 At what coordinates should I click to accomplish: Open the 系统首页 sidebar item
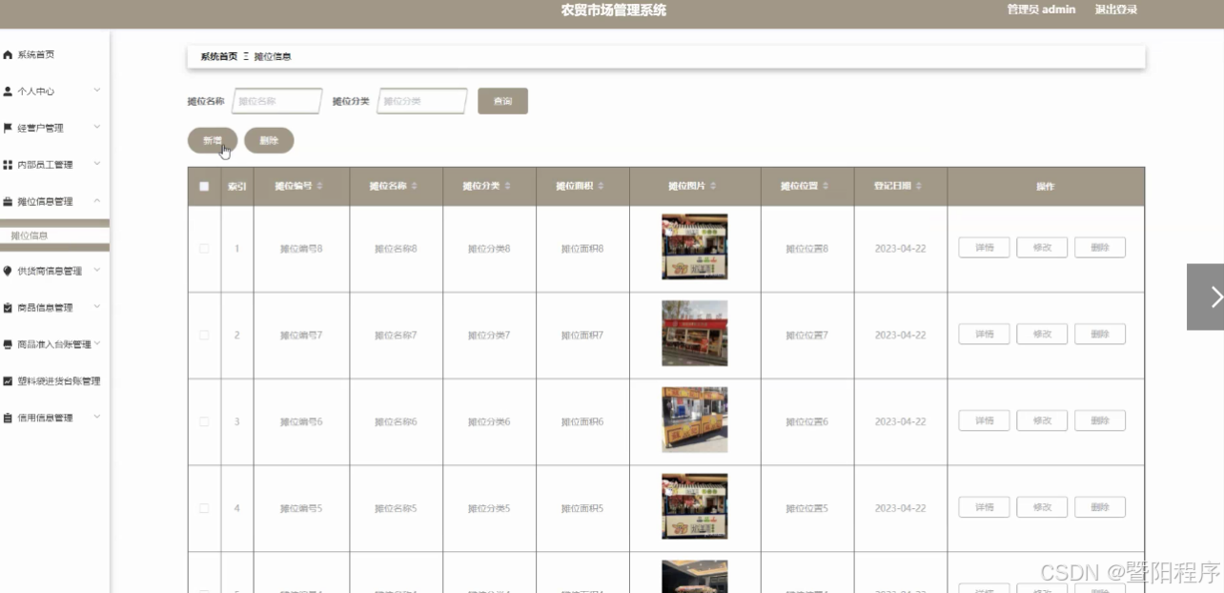pyautogui.click(x=54, y=55)
